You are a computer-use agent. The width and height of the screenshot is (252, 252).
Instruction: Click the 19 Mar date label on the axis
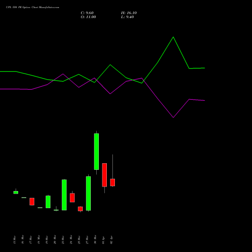click(47, 239)
